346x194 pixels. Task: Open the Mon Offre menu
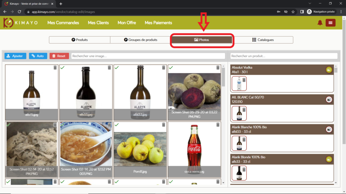(127, 23)
